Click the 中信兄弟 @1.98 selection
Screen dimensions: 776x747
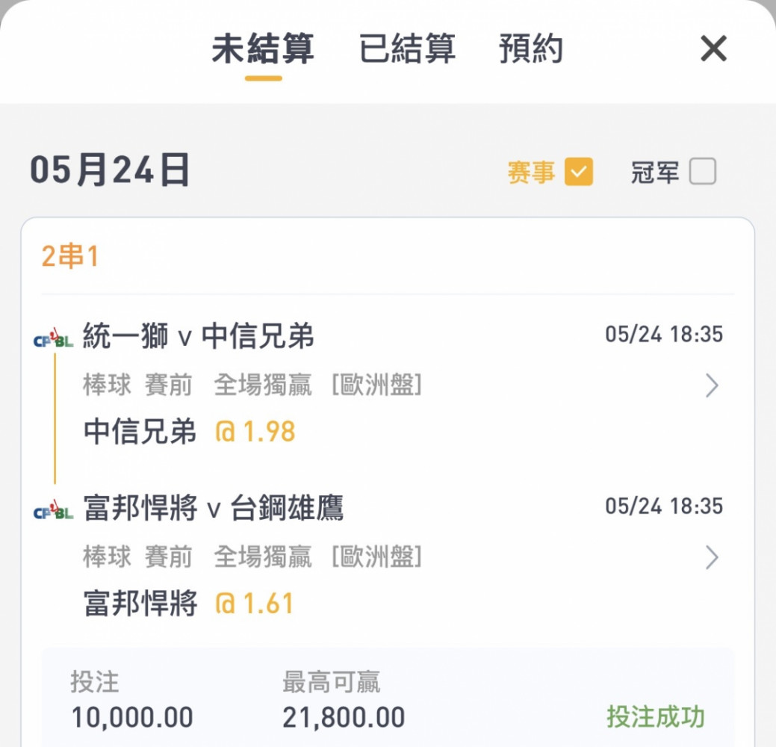coord(190,432)
